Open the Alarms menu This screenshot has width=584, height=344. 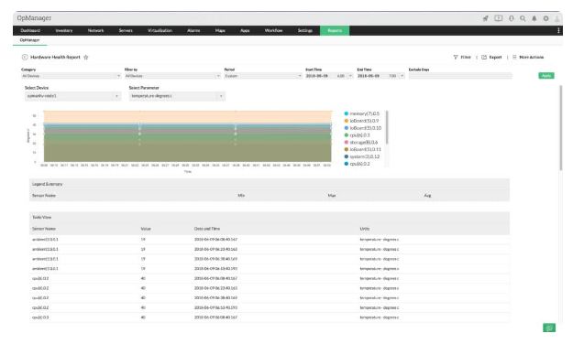click(193, 30)
